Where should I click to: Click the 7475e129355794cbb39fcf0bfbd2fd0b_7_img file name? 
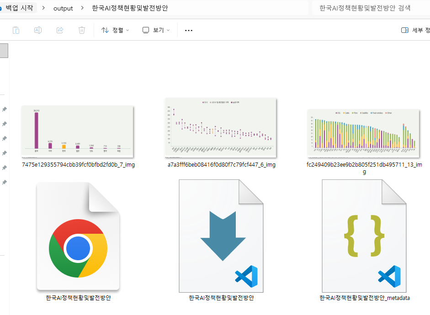(78, 165)
